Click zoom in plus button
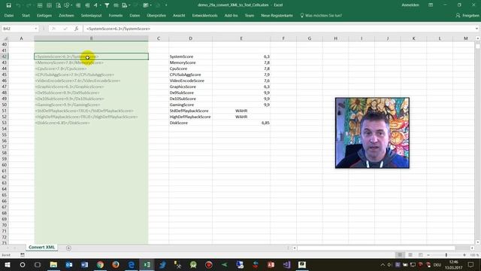Image resolution: width=481 pixels, height=271 pixels. 464,255
